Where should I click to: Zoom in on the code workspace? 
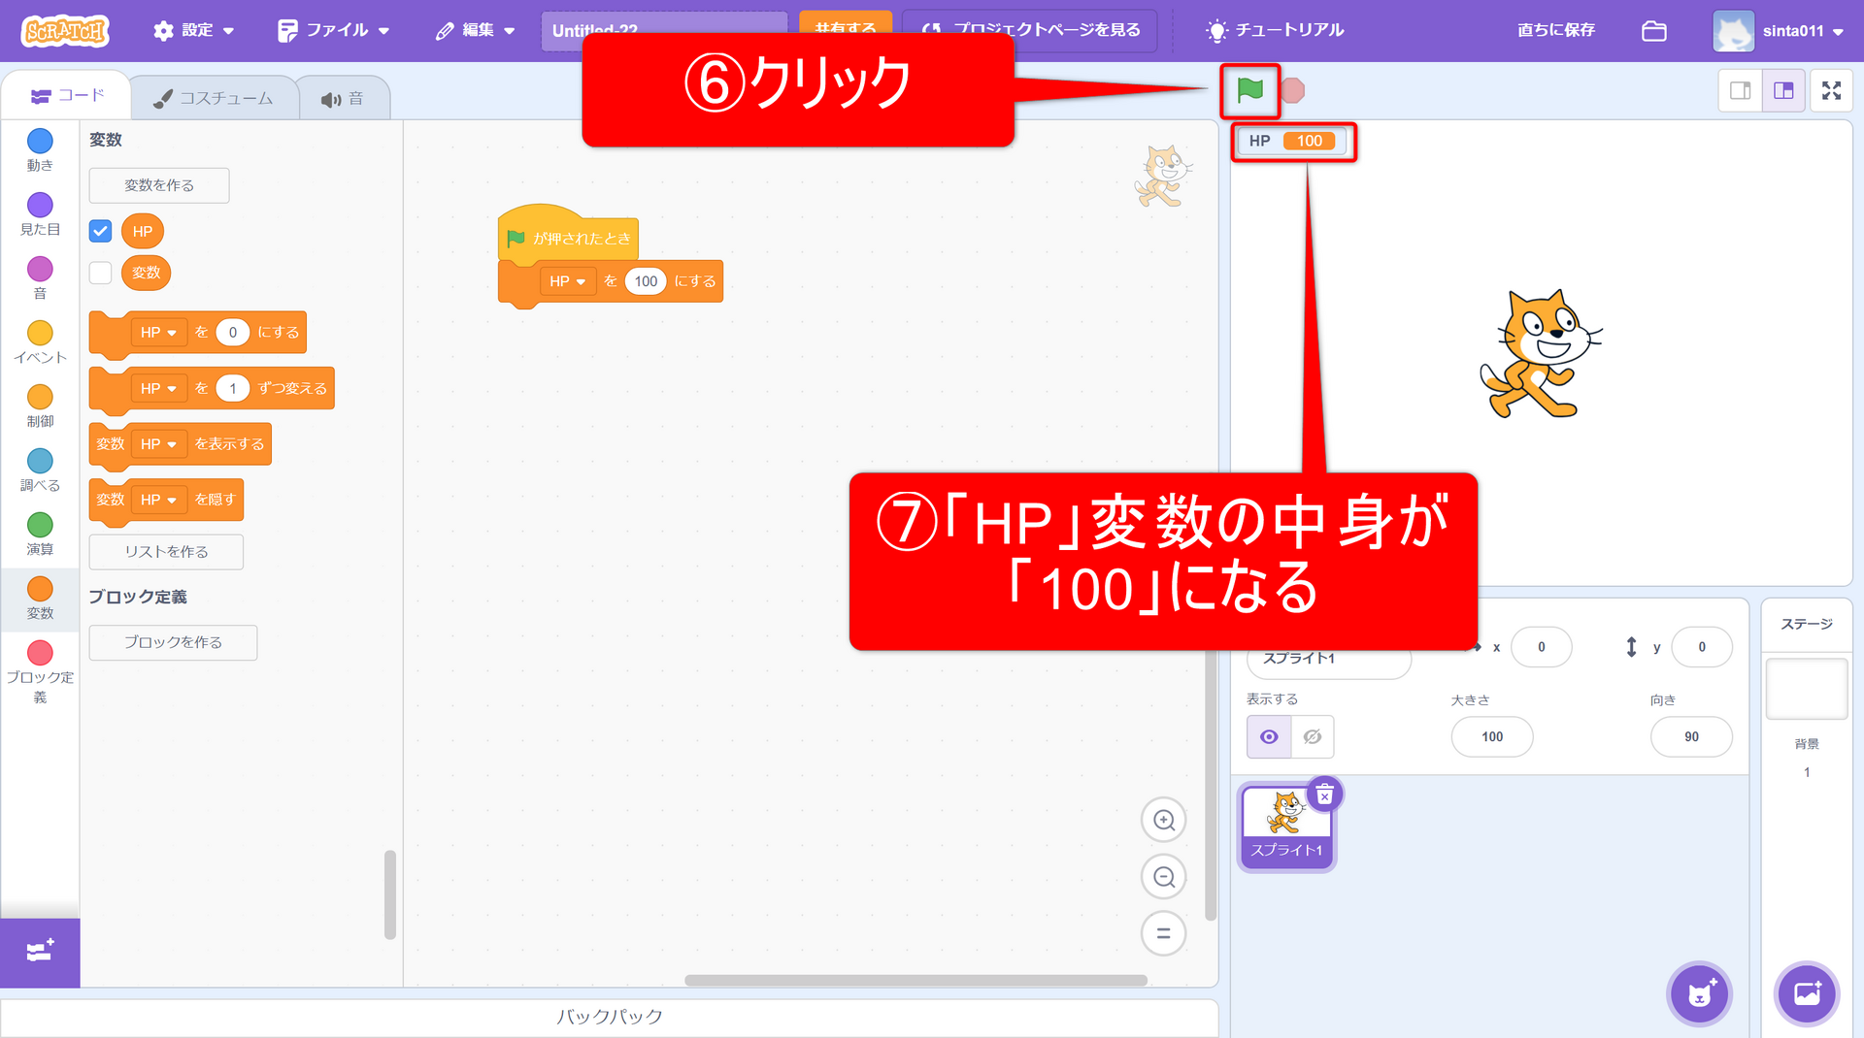coord(1163,821)
